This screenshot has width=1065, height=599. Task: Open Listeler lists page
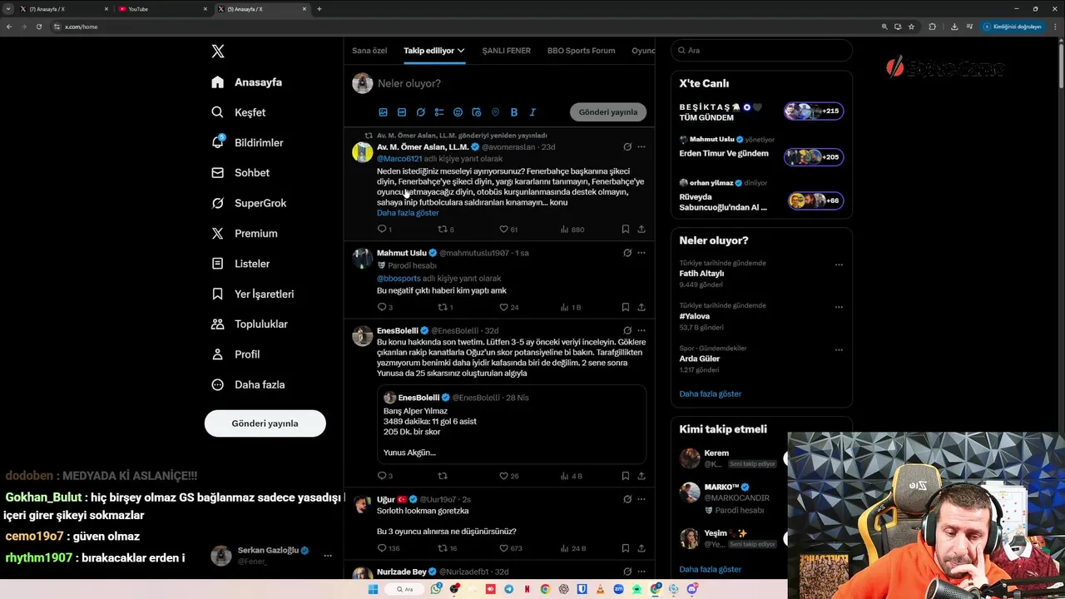point(240,264)
